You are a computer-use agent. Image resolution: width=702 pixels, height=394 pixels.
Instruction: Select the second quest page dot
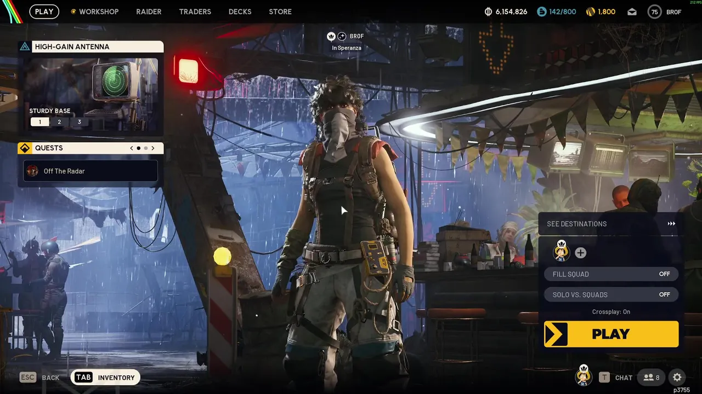(x=146, y=148)
